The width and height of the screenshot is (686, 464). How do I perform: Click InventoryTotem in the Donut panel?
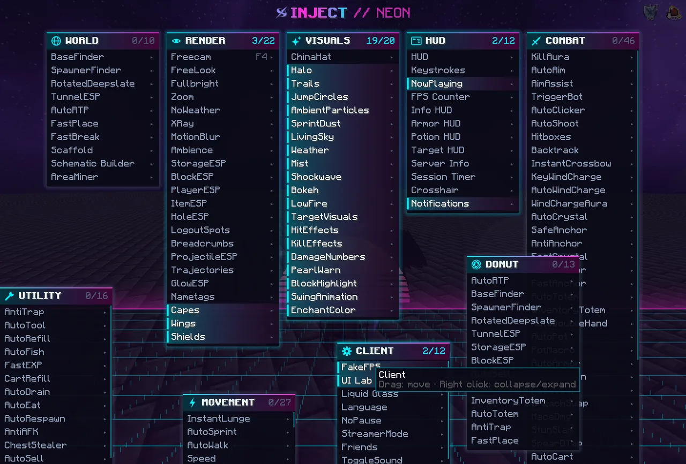[x=523, y=400]
